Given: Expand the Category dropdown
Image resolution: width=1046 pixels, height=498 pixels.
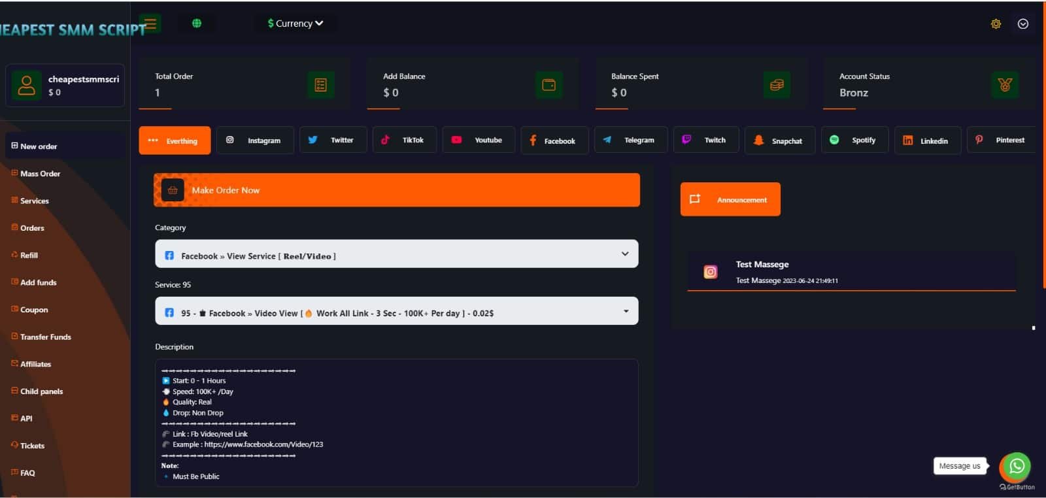Looking at the screenshot, I should (396, 254).
